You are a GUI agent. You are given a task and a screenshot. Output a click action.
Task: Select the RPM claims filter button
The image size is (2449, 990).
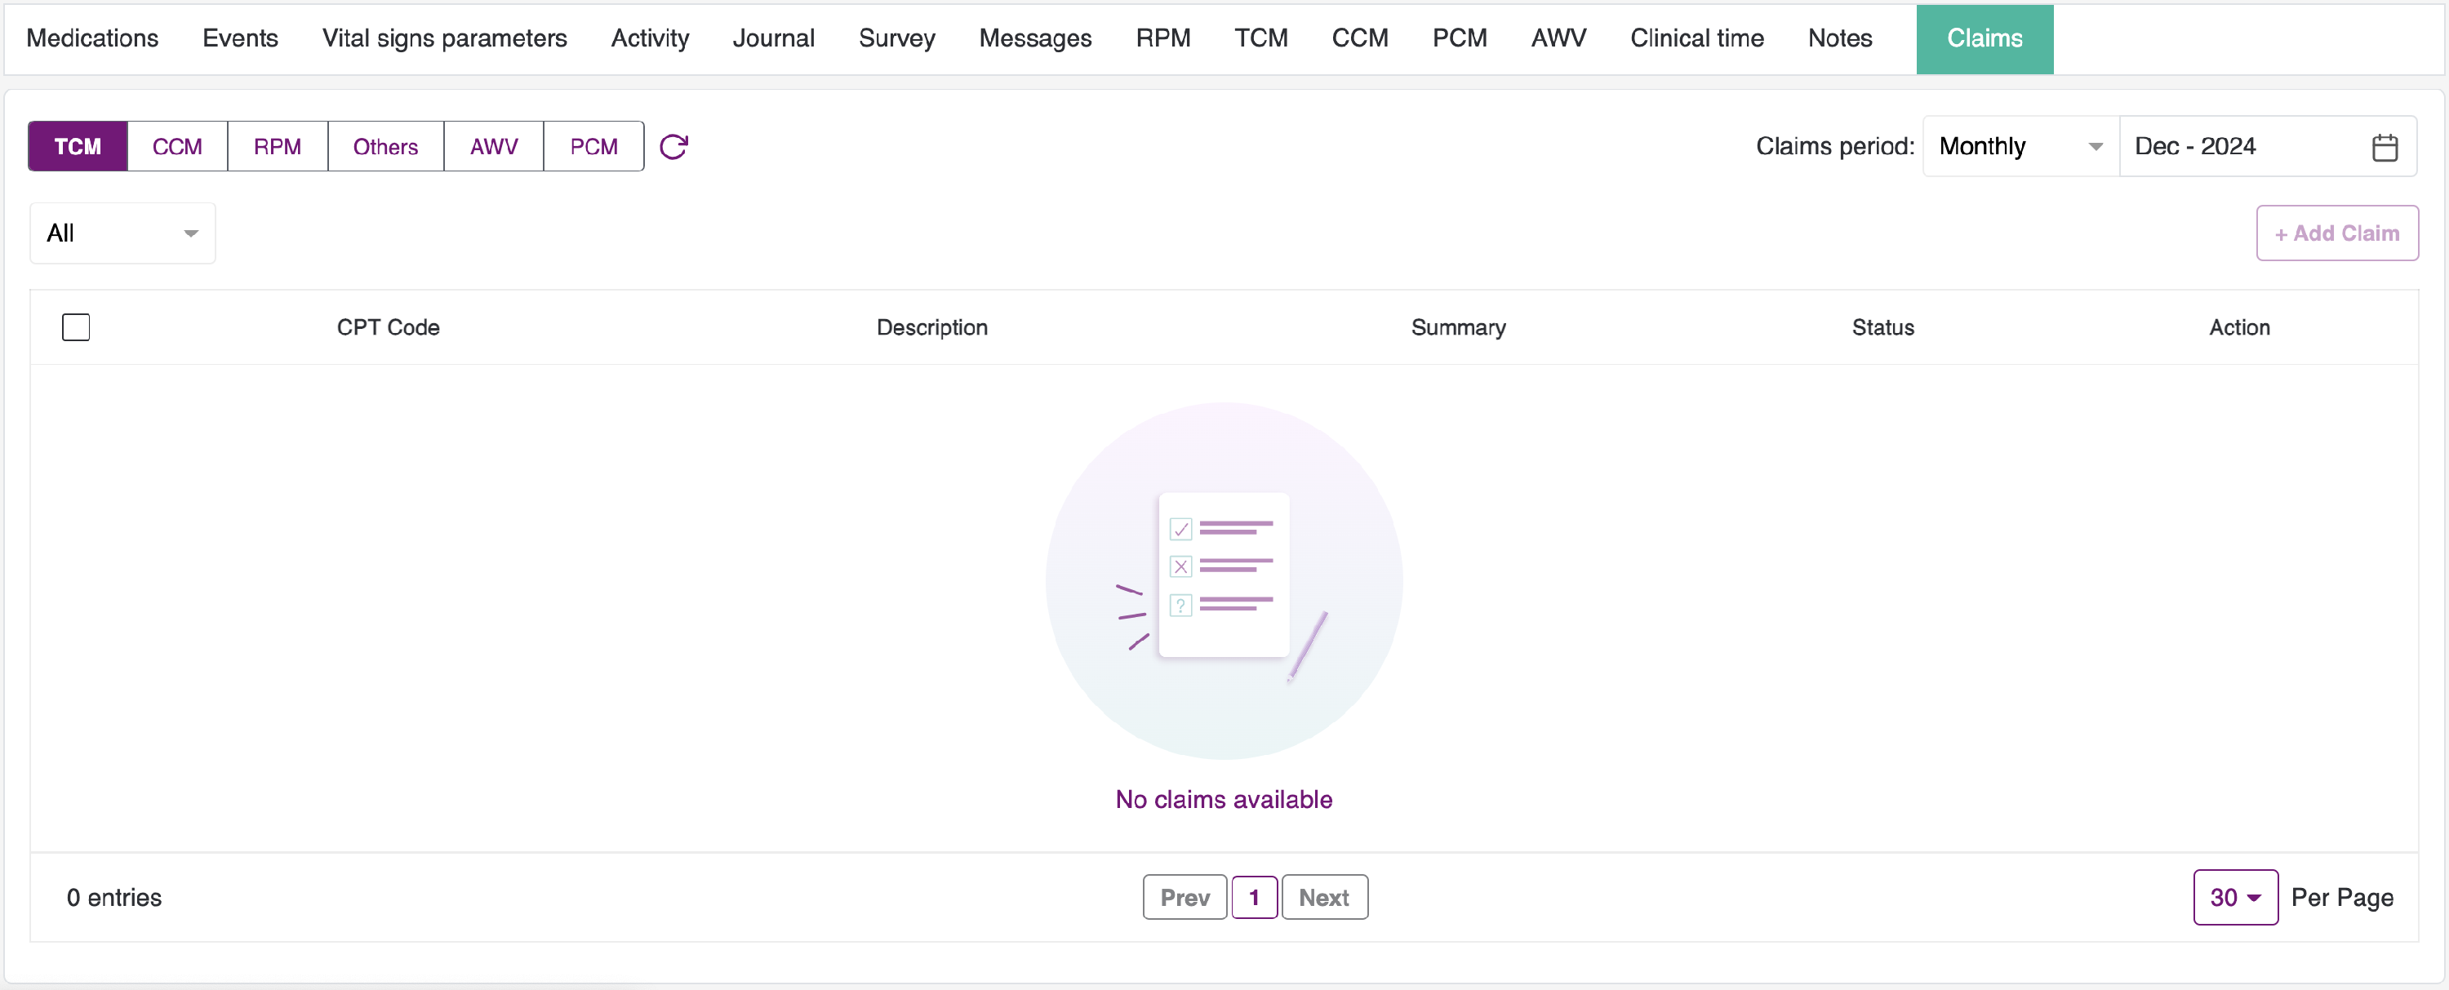coord(277,146)
